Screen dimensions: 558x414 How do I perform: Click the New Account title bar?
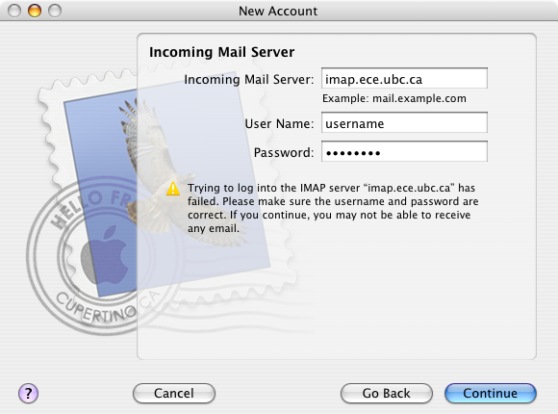tap(278, 11)
